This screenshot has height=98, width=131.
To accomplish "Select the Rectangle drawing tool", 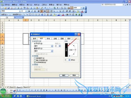I will click(x=30, y=15).
